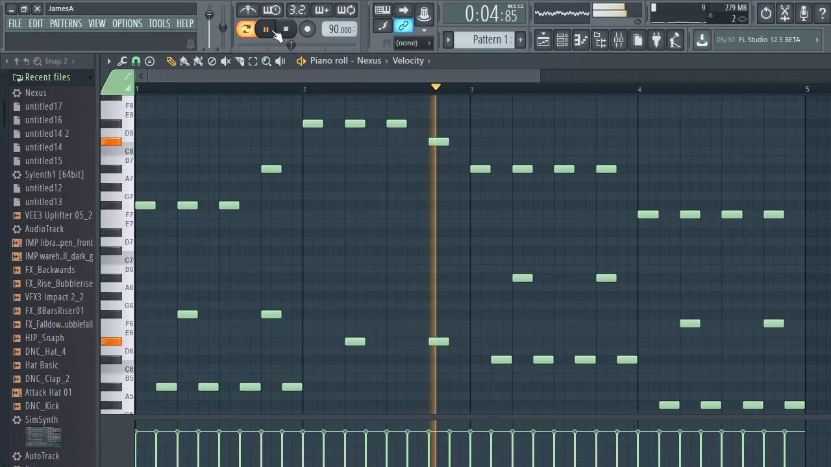Open the TOOLS menu

coord(159,23)
